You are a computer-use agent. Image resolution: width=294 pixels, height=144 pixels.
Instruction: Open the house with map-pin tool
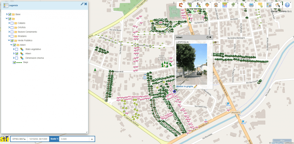coord(207,5)
